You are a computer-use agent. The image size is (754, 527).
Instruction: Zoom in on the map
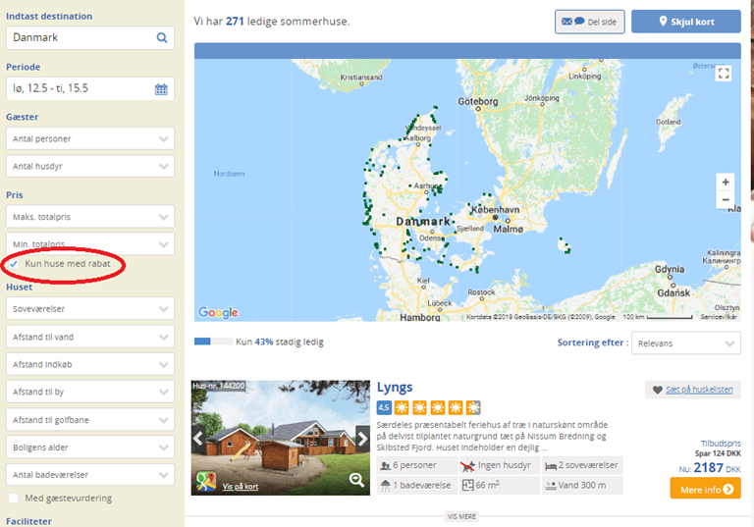[x=725, y=183]
